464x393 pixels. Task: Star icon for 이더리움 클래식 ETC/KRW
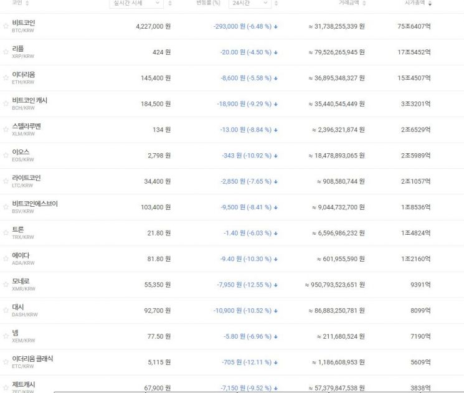(x=6, y=362)
